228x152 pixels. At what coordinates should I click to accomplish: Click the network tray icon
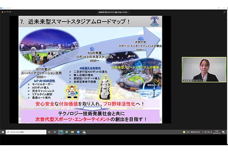click(x=206, y=132)
